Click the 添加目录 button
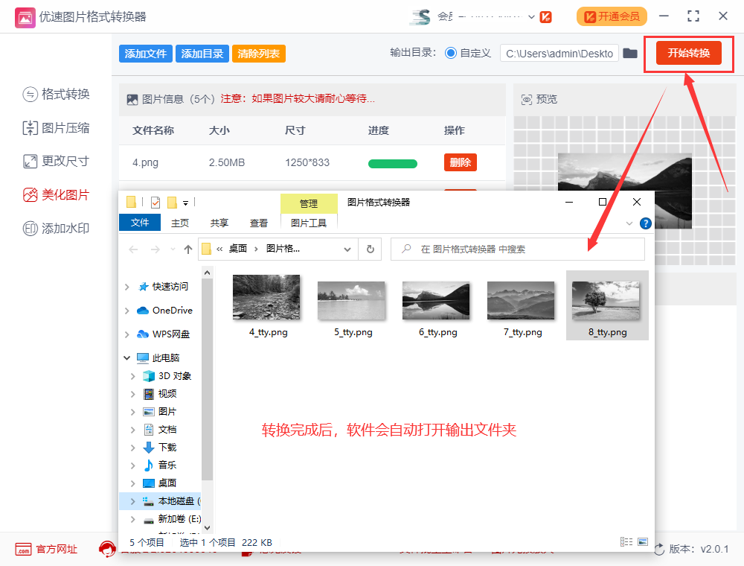Viewport: 744px width, 566px height. (202, 54)
